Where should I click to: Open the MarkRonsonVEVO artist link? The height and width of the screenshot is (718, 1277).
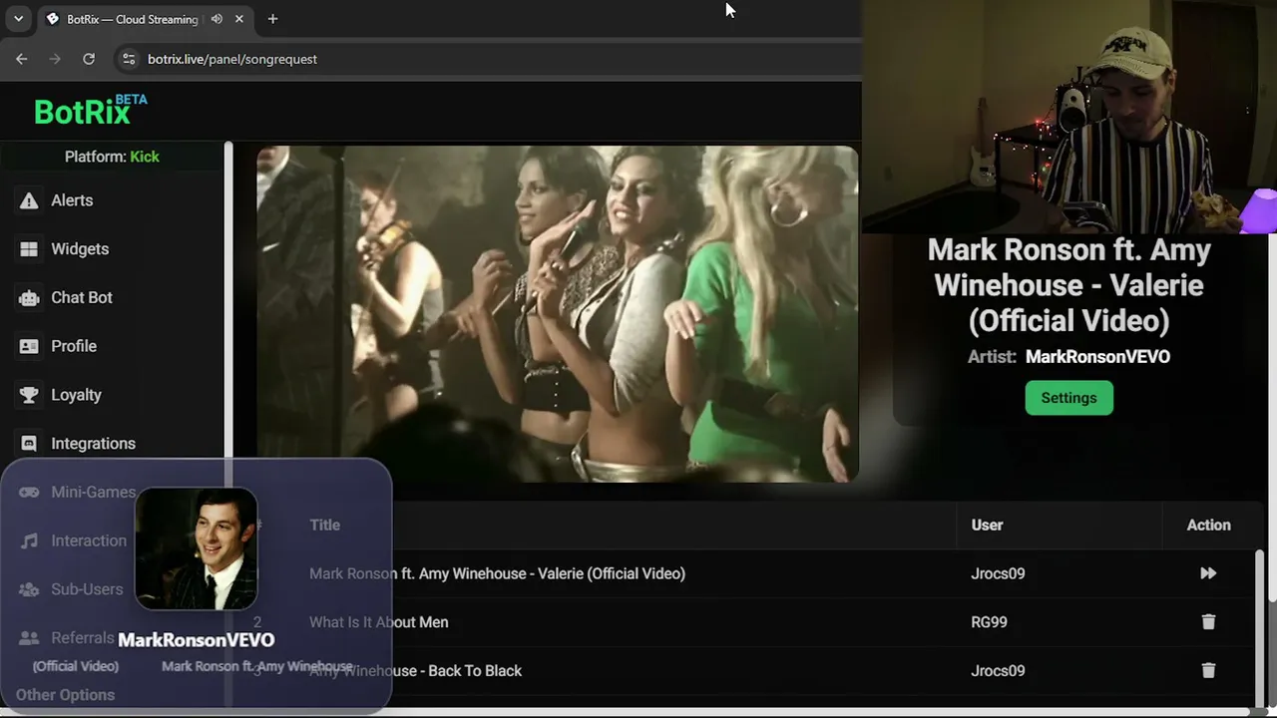click(1097, 357)
